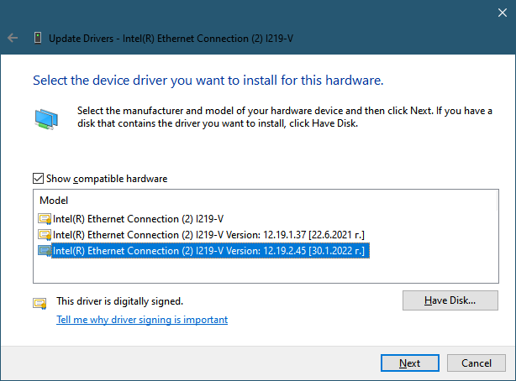The image size is (516, 381).
Task: Click the digitally signed certificate icon
Action: click(39, 303)
